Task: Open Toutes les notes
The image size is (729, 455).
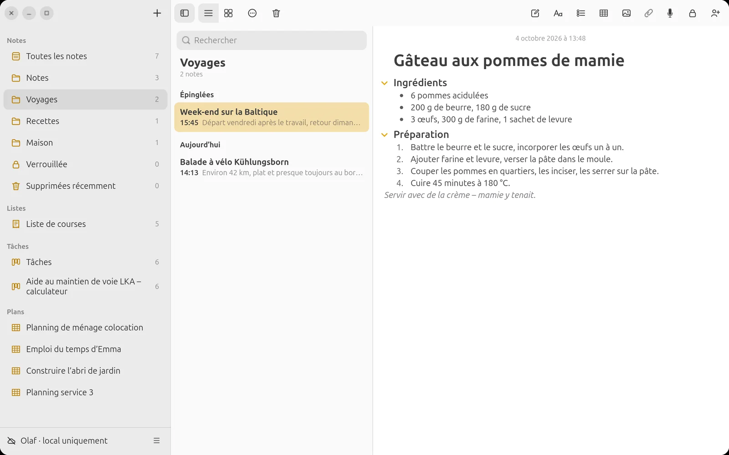Action: click(85, 56)
